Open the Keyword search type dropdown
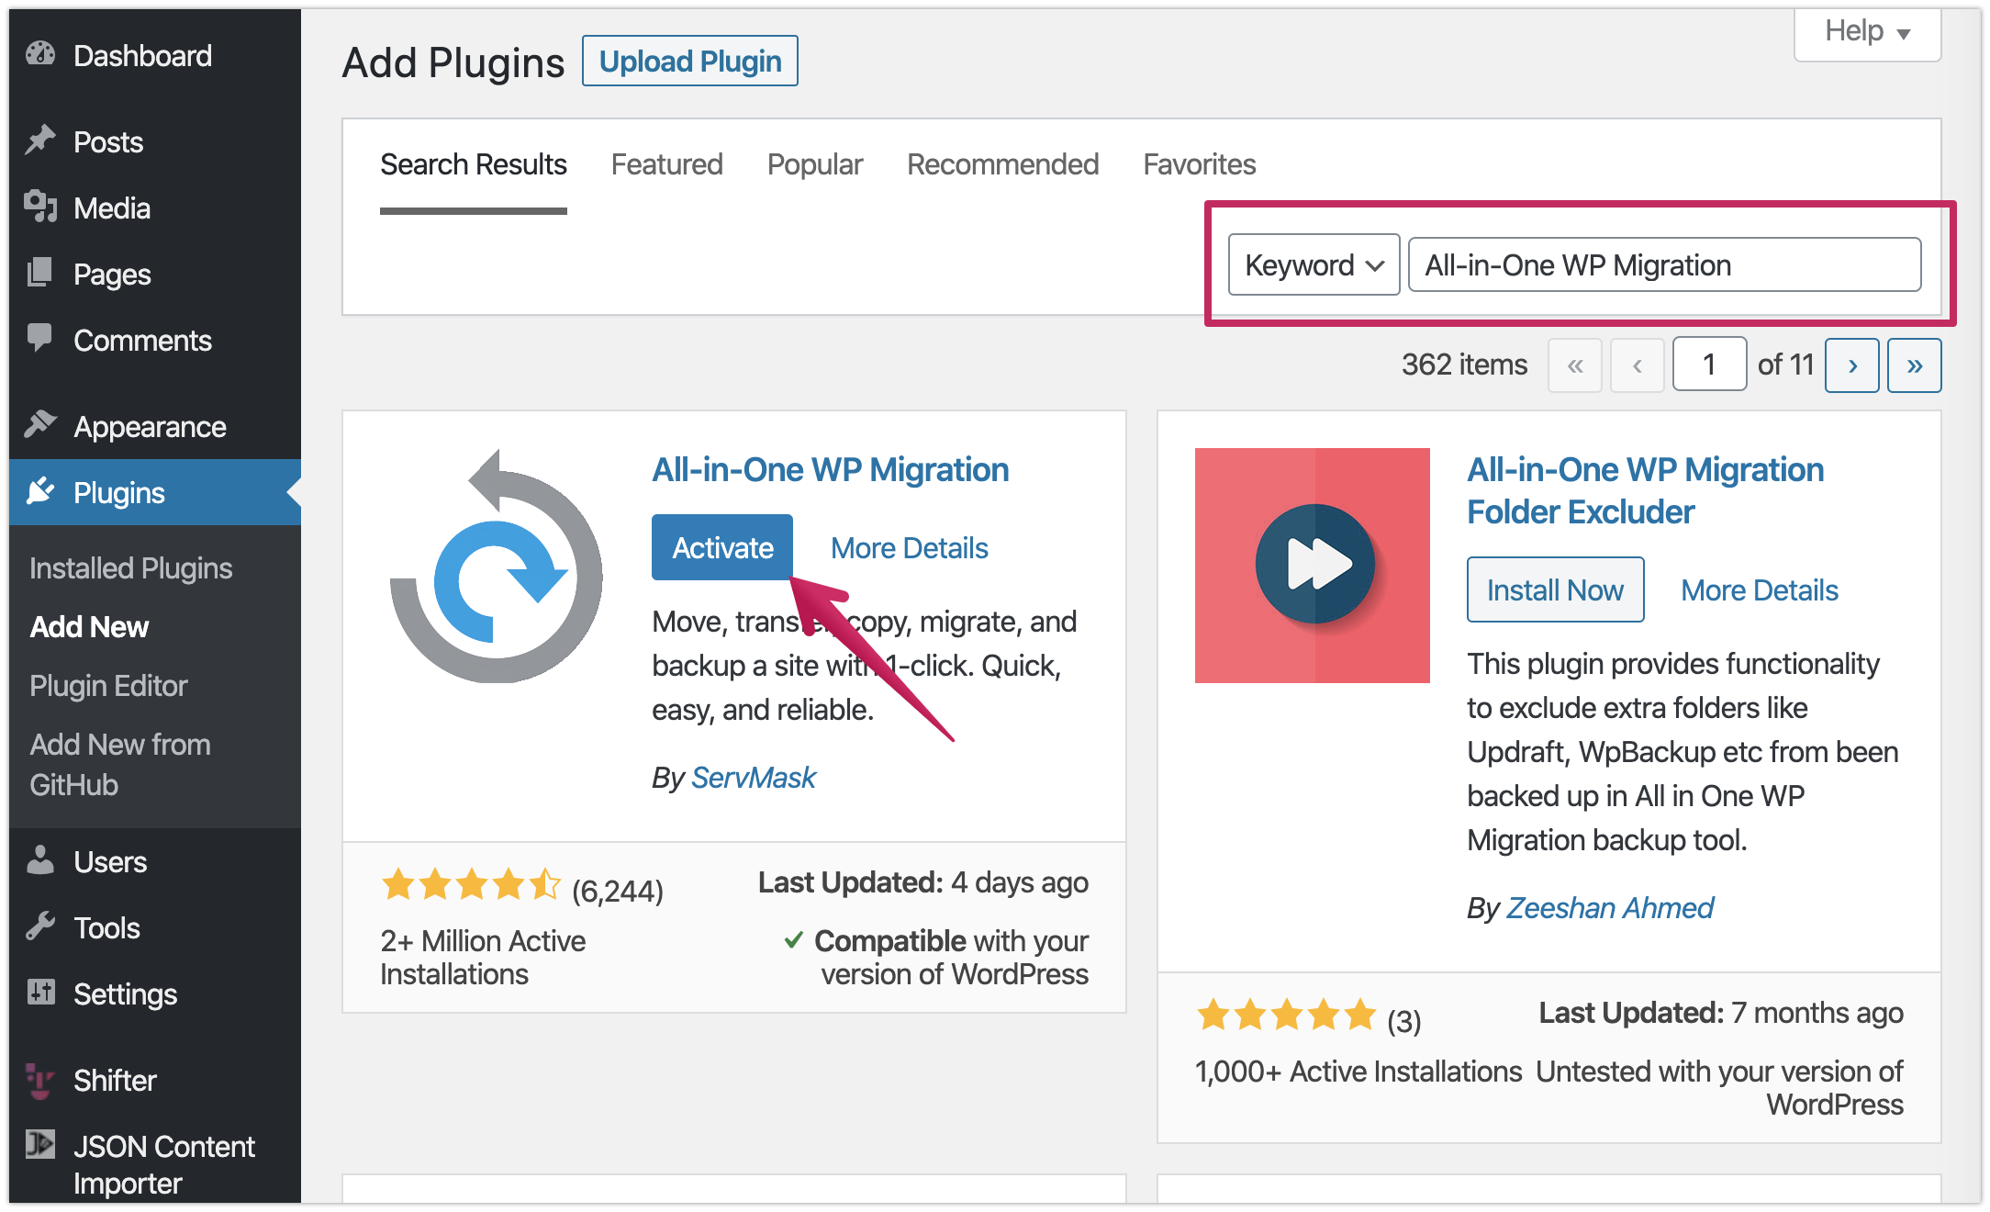This screenshot has width=1990, height=1212. pos(1314,264)
